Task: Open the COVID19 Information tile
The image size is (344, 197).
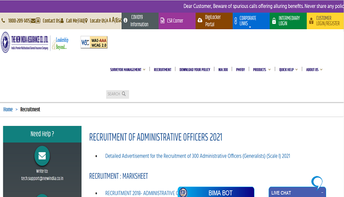Action: tap(140, 21)
